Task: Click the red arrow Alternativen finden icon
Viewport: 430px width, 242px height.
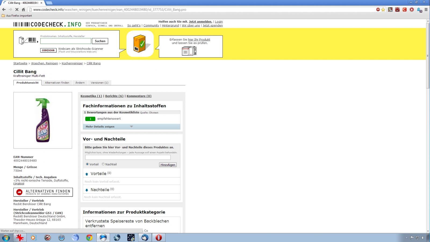Action: 19,192
